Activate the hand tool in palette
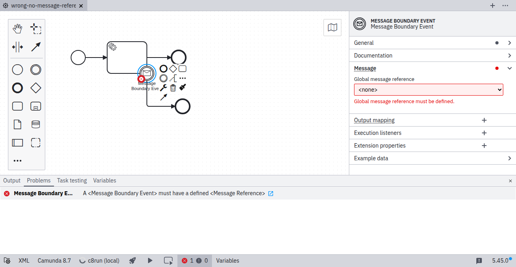516x267 pixels. click(17, 29)
